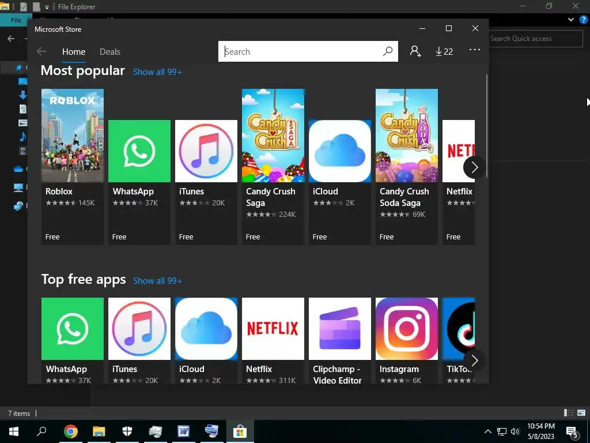This screenshot has width=590, height=443.
Task: Switch File Explorer to large icons view
Action: coord(581,413)
